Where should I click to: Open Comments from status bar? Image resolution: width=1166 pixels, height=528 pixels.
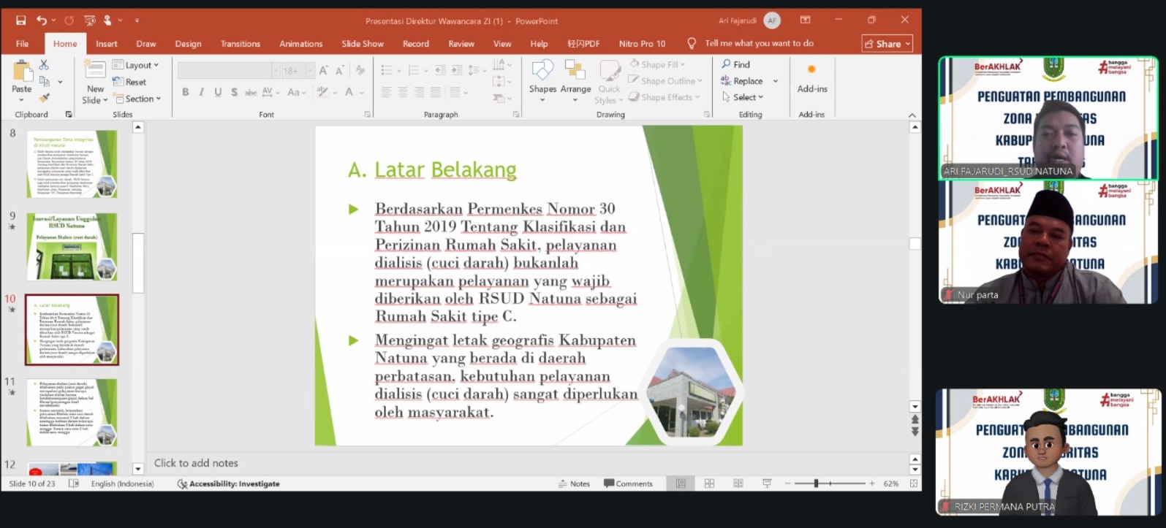628,483
